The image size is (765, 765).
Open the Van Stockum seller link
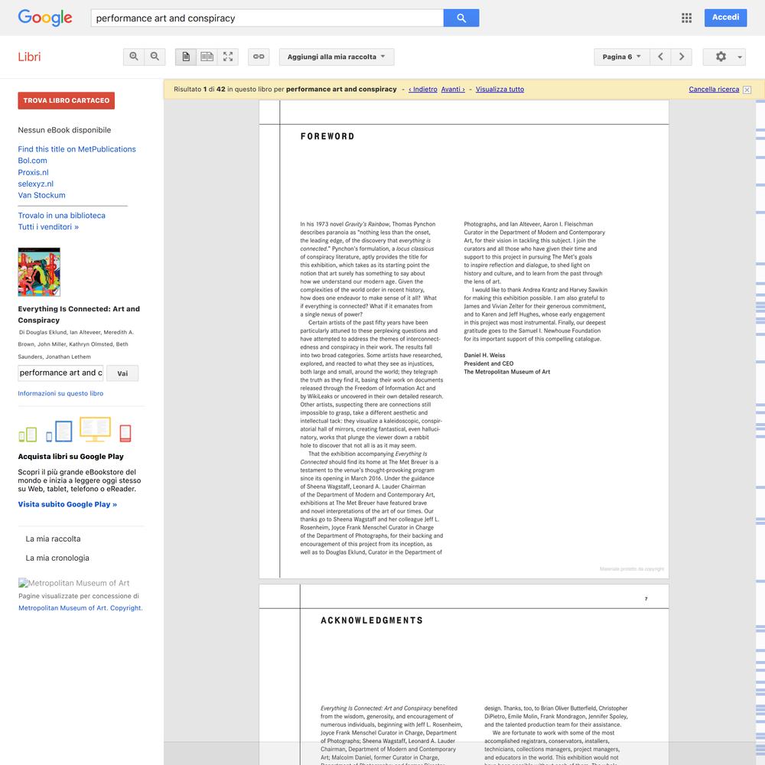41,195
